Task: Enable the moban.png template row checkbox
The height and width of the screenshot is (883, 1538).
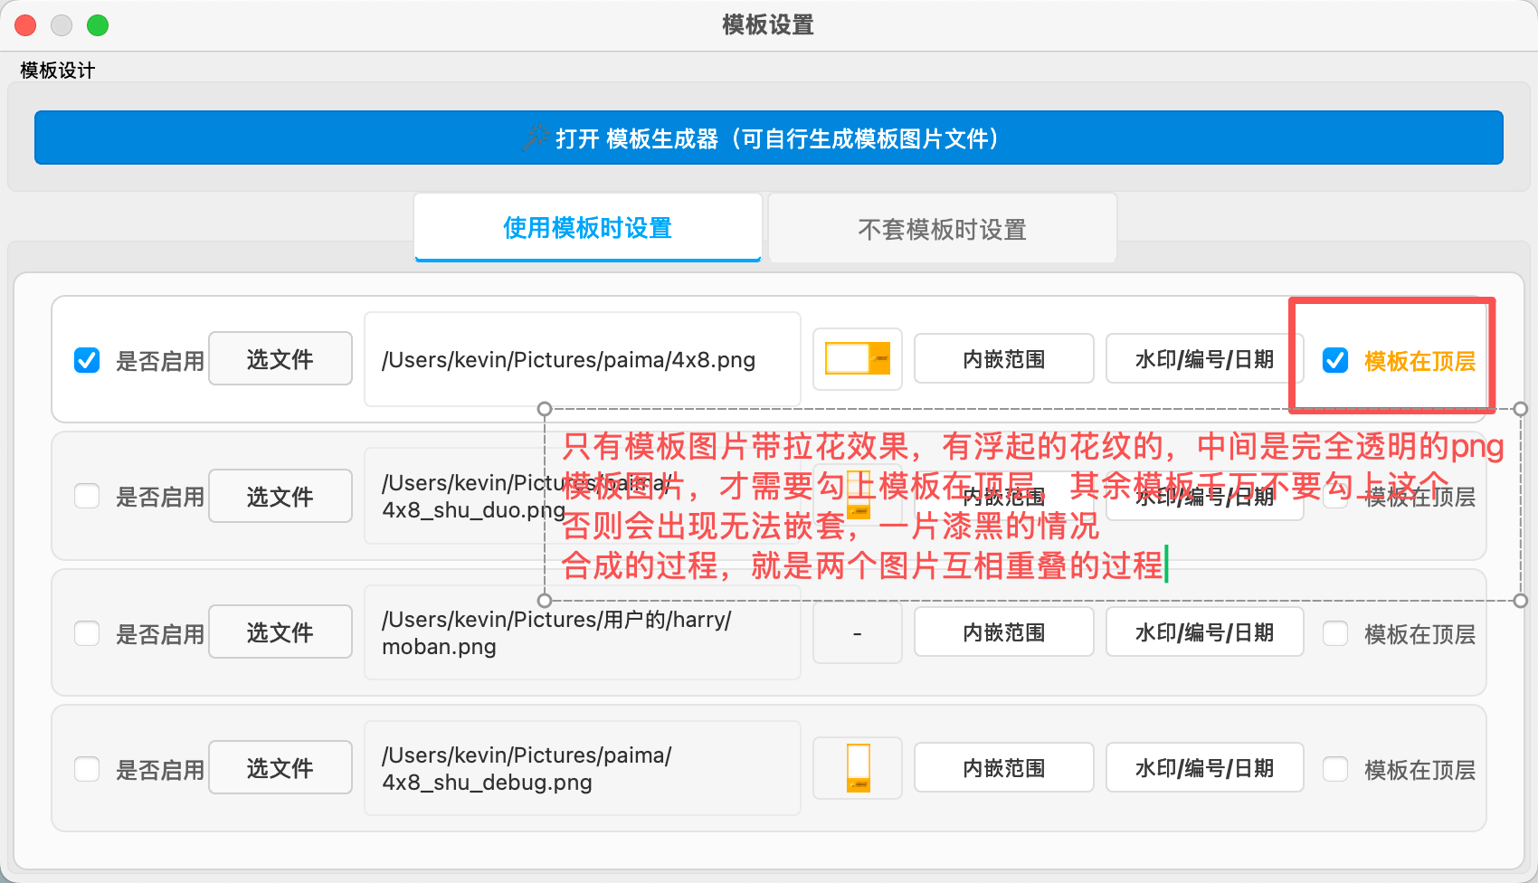Action: (x=87, y=633)
